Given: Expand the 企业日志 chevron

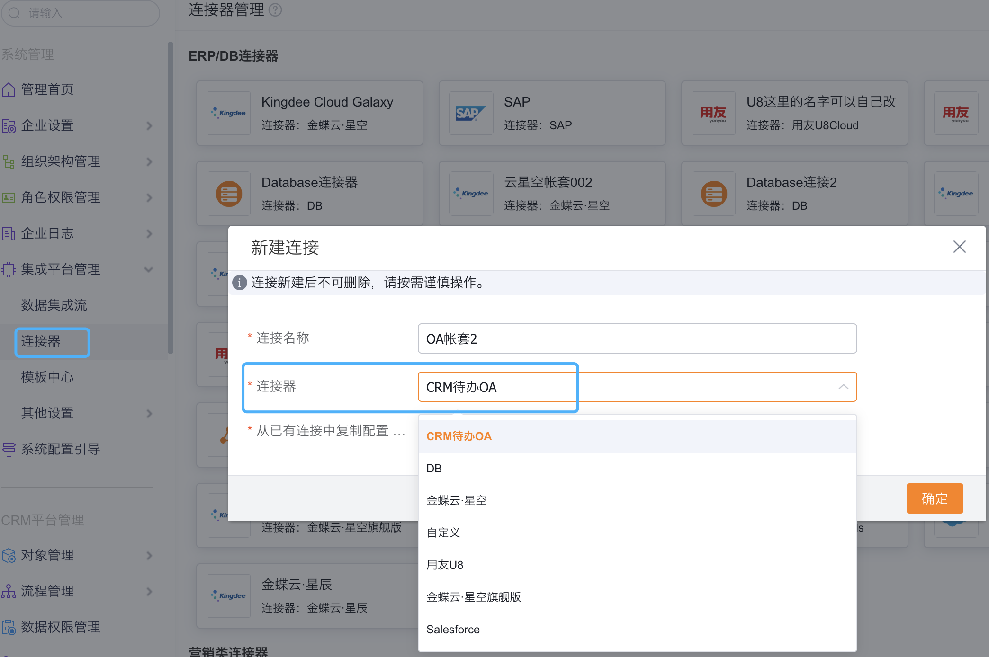Looking at the screenshot, I should [149, 233].
